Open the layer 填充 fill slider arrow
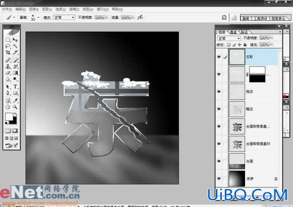293x207 pixels. [271, 45]
